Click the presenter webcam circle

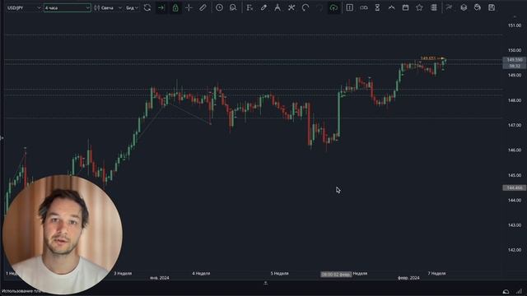pyautogui.click(x=63, y=234)
